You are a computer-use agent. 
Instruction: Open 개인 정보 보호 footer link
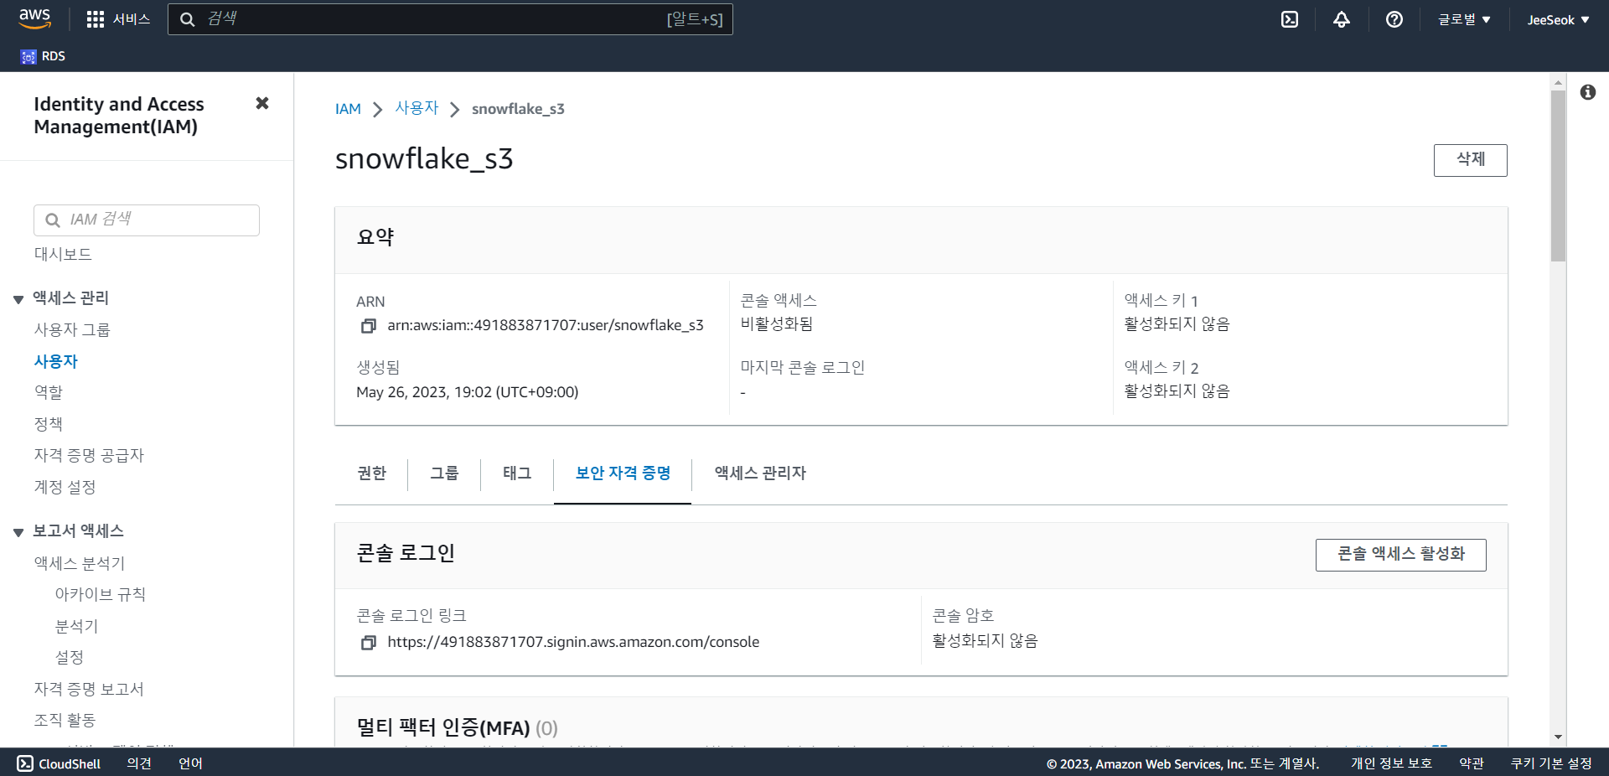click(x=1391, y=763)
